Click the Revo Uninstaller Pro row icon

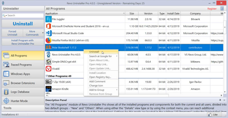[x=48, y=55]
